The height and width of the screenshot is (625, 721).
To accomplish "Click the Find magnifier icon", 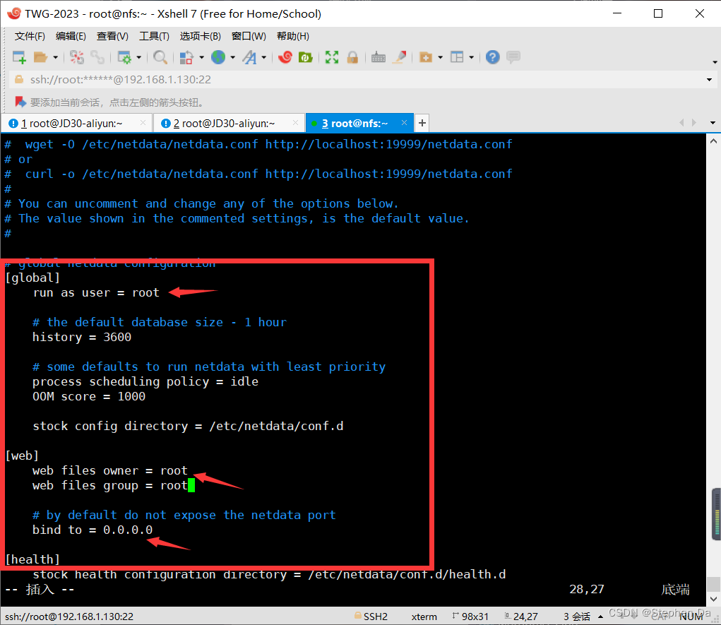I will (x=160, y=57).
